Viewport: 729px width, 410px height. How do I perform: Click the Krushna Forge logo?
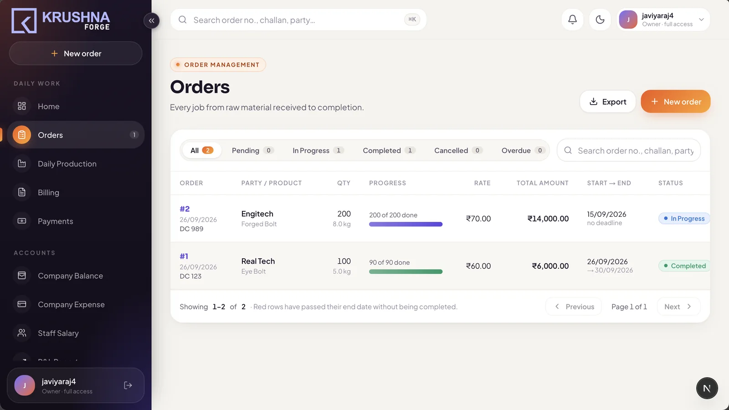[61, 20]
